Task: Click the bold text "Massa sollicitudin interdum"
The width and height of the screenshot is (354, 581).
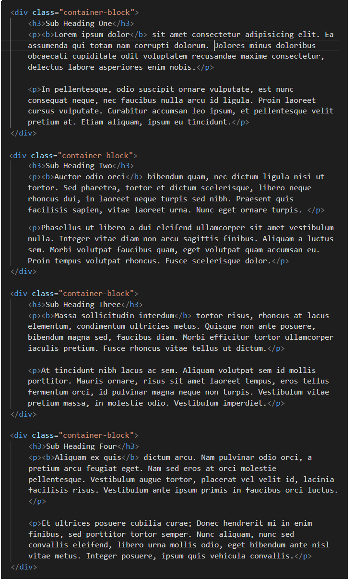Action: coord(114,316)
